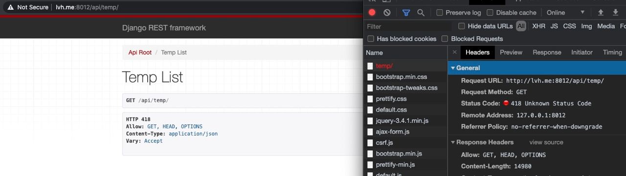Open the Online throttling dropdown
The height and width of the screenshot is (176, 626).
click(566, 13)
